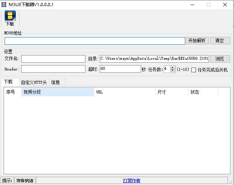Click the 任务数 field showing 4
The image size is (234, 185).
pos(167,69)
